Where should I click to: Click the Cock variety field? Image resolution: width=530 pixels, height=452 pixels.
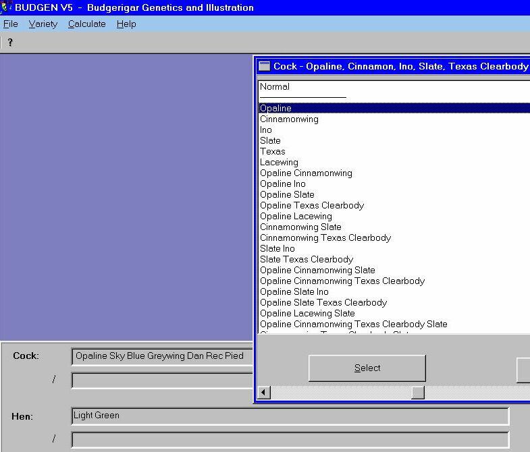pyautogui.click(x=163, y=356)
